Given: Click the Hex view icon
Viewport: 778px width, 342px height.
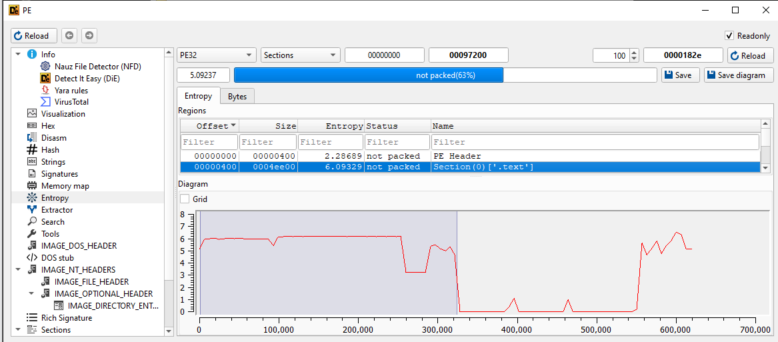Looking at the screenshot, I should pos(32,125).
